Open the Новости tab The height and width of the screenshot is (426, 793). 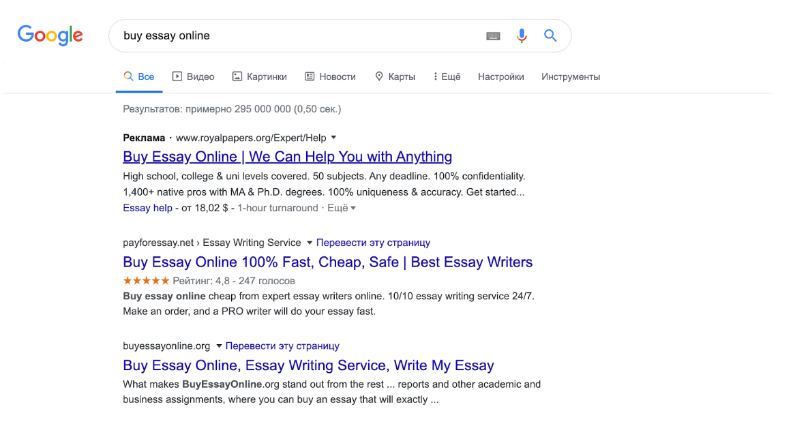pos(330,77)
